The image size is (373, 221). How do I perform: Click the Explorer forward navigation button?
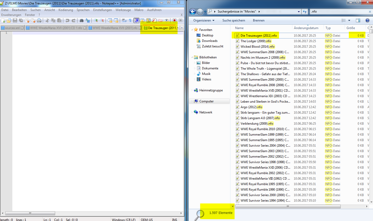point(200,12)
